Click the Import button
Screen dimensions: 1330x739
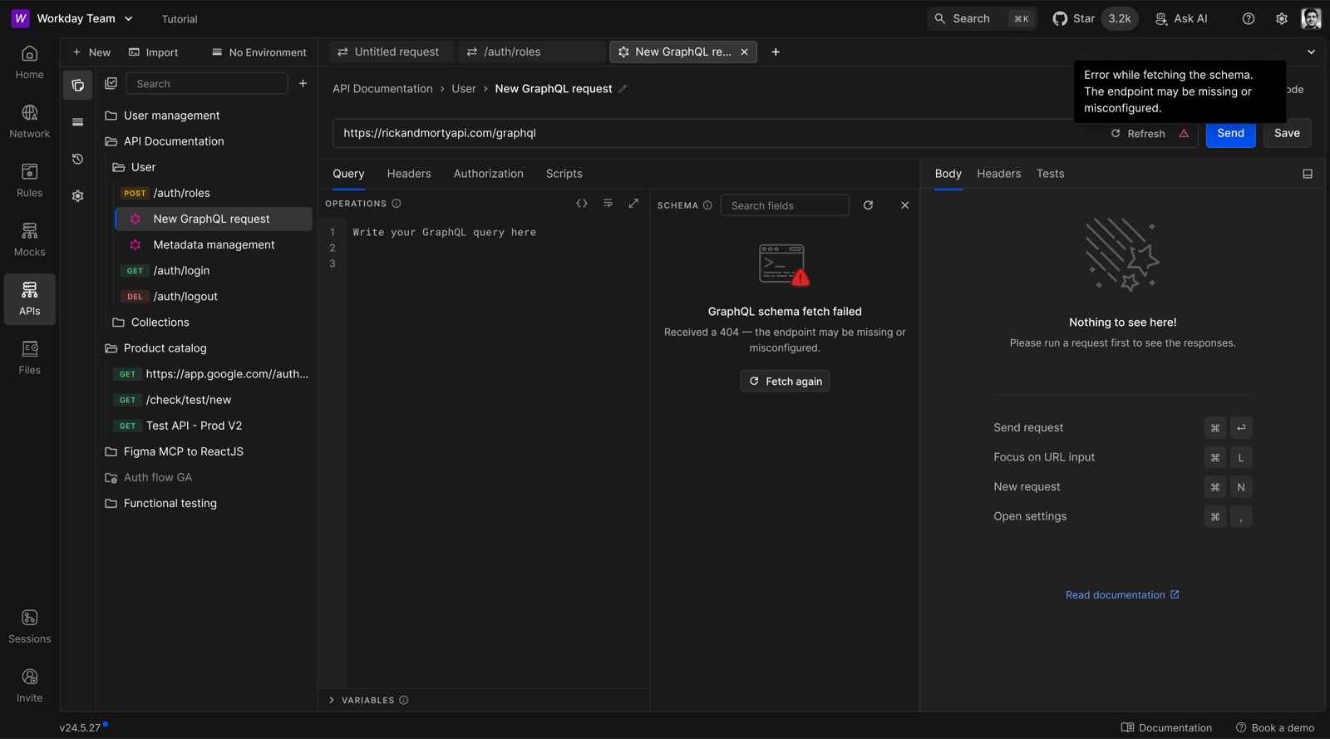tap(154, 52)
